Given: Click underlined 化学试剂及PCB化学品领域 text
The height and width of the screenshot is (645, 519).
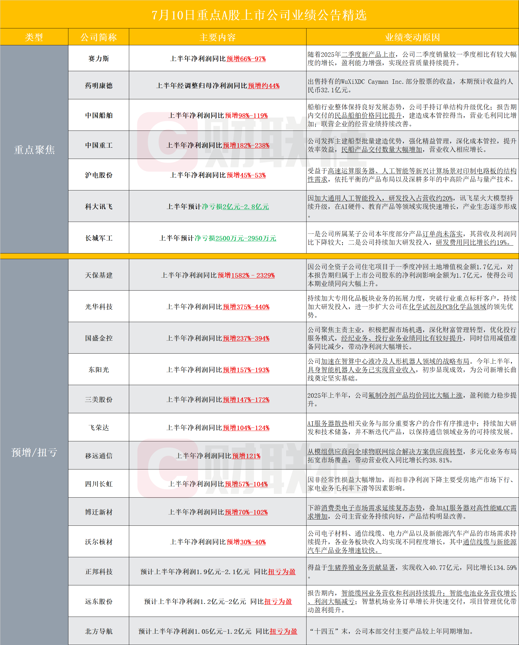Looking at the screenshot, I should 448,307.
